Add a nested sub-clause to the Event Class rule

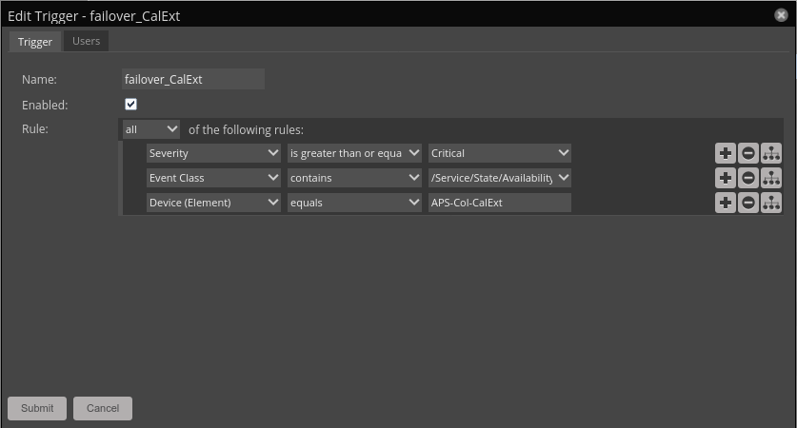(x=771, y=178)
